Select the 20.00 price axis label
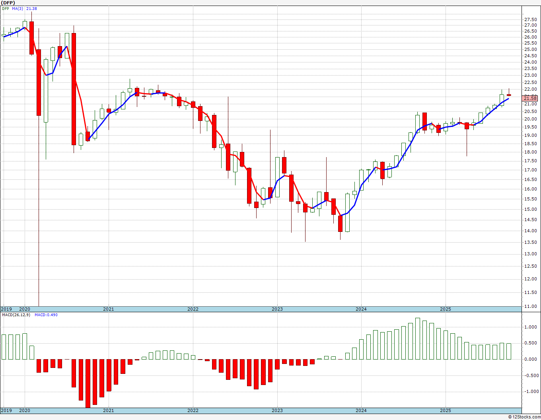Viewport: 541px width, 420px height. coord(531,119)
